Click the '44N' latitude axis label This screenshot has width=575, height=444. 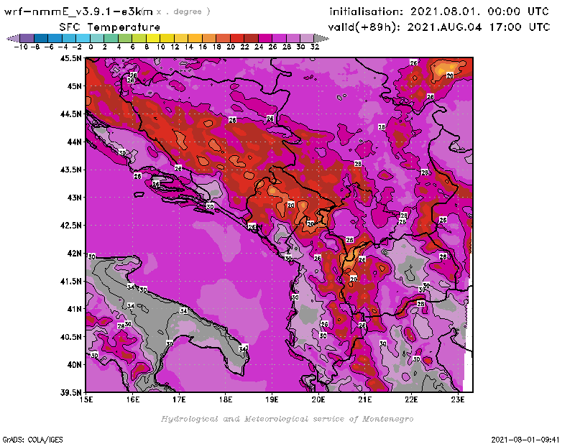pyautogui.click(x=74, y=142)
